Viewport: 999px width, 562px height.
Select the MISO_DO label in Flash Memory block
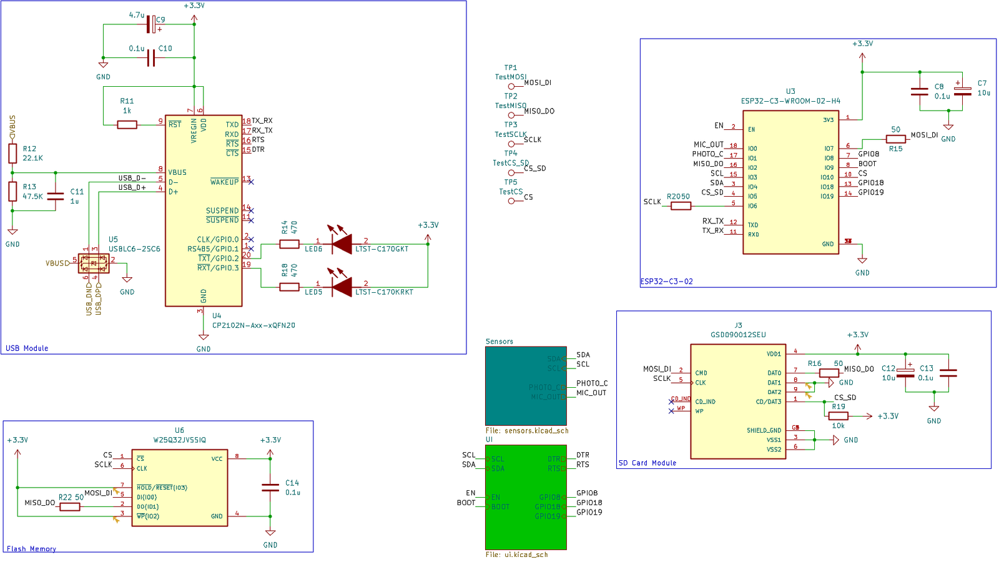tap(40, 503)
